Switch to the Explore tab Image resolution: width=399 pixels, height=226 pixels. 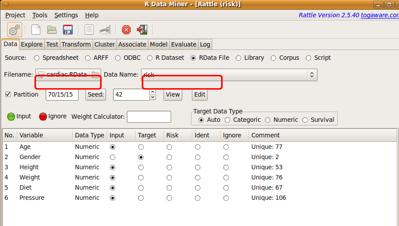[x=31, y=44]
